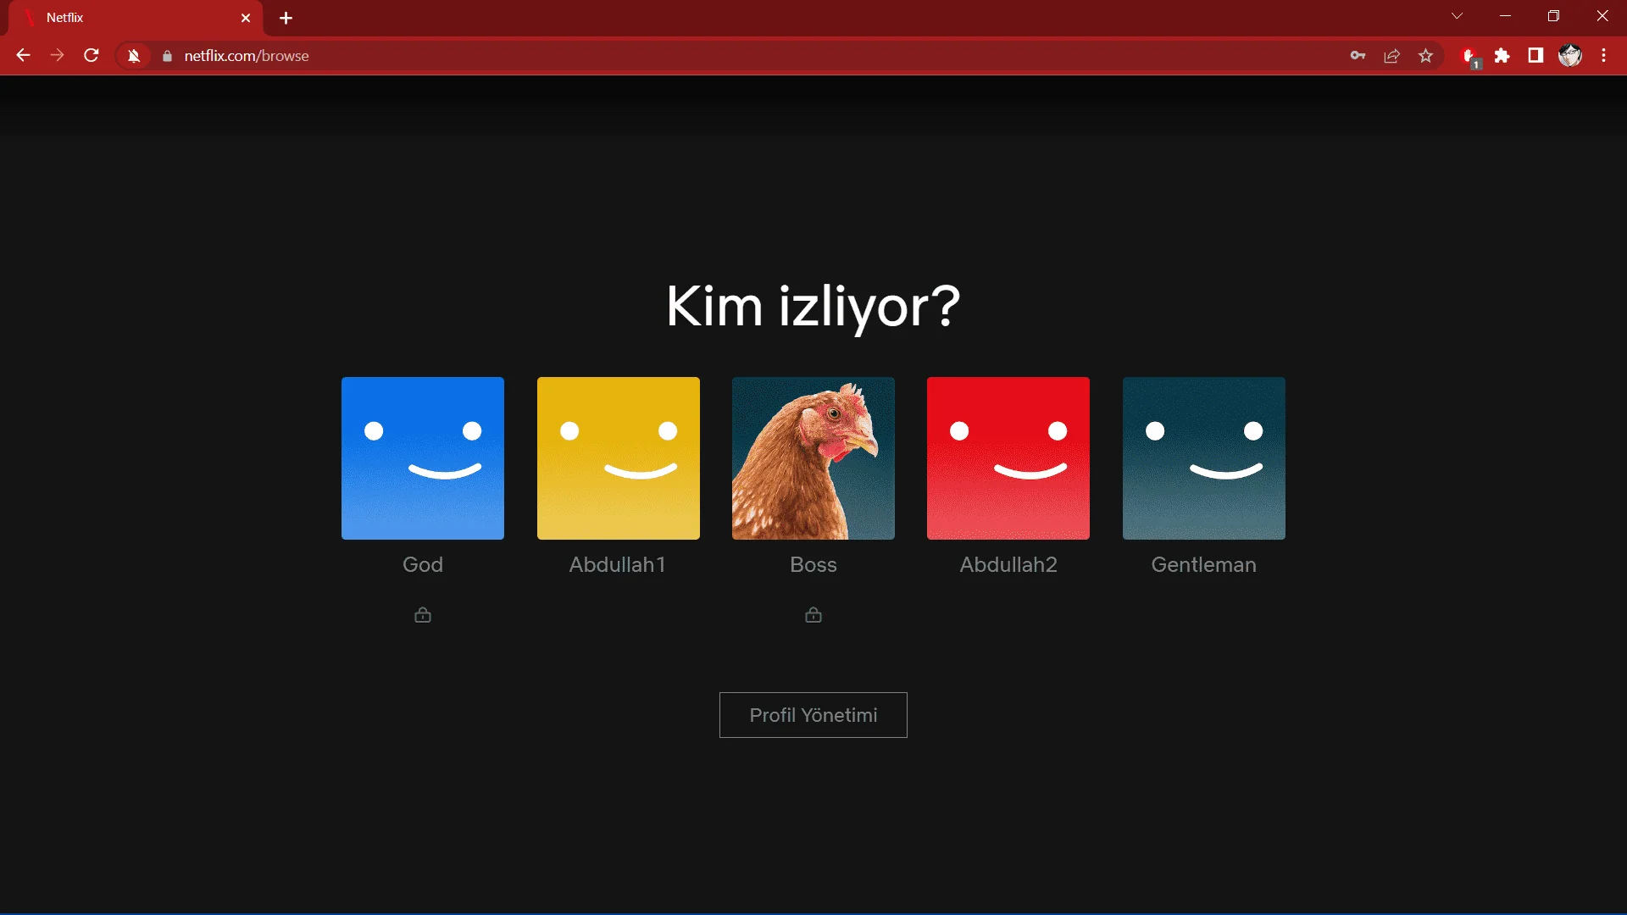Screen dimensions: 1627x915
Task: Choose the Boss chicken profile picture
Action: 813,458
